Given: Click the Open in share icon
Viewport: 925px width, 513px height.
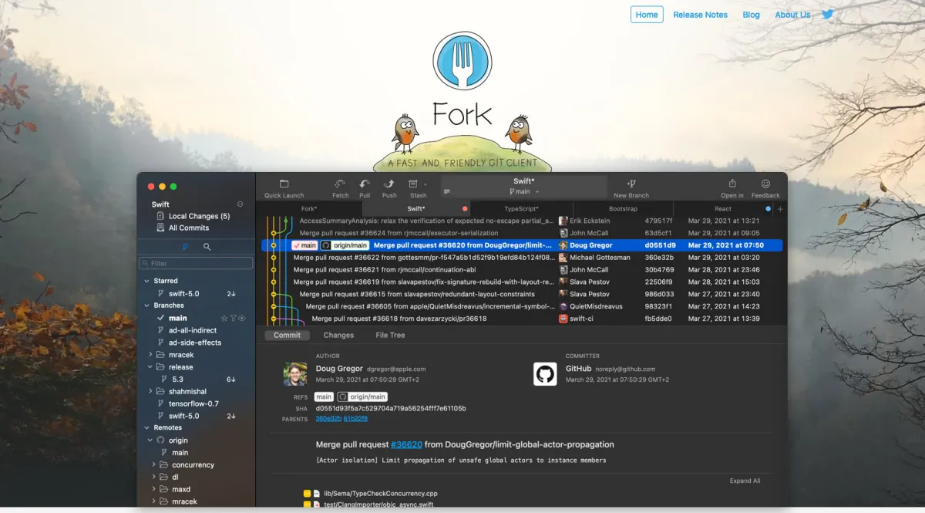Looking at the screenshot, I should click(732, 184).
